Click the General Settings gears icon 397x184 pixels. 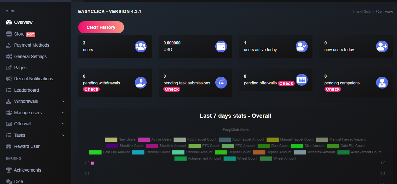pyautogui.click(x=9, y=56)
